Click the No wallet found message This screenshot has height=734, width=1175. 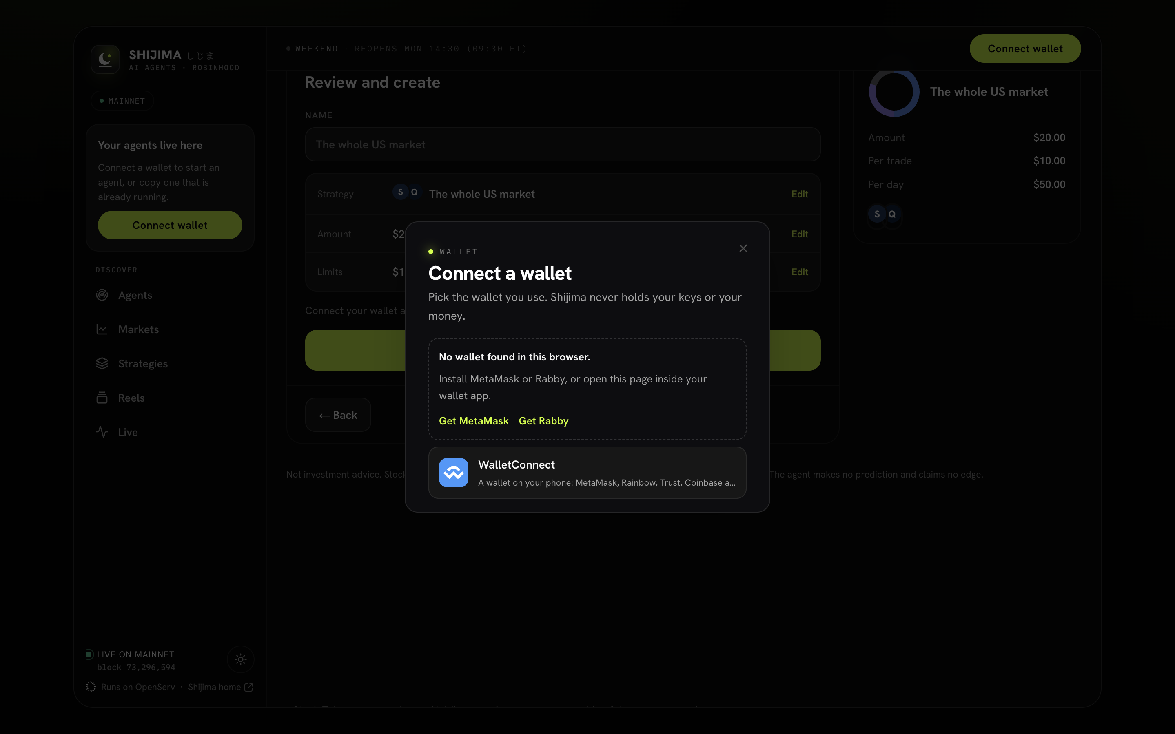[514, 357]
